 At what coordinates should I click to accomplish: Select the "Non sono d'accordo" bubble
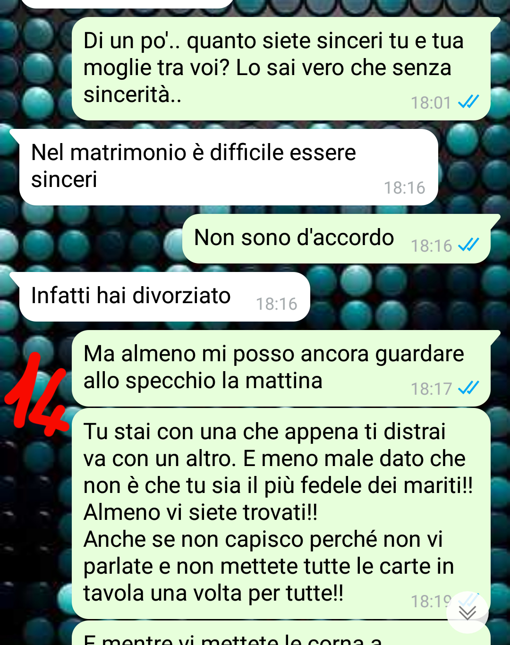point(337,238)
